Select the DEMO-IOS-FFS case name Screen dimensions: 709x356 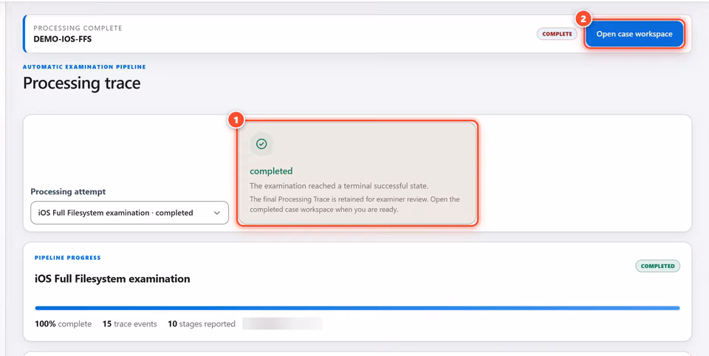pyautogui.click(x=62, y=38)
